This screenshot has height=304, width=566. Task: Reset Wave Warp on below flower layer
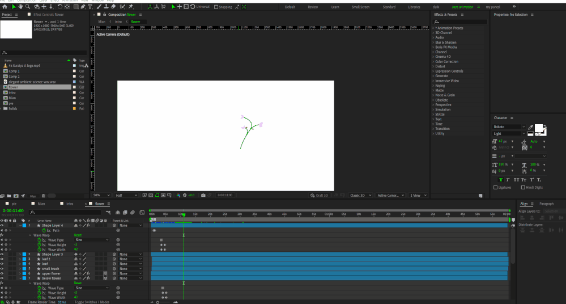click(x=78, y=283)
